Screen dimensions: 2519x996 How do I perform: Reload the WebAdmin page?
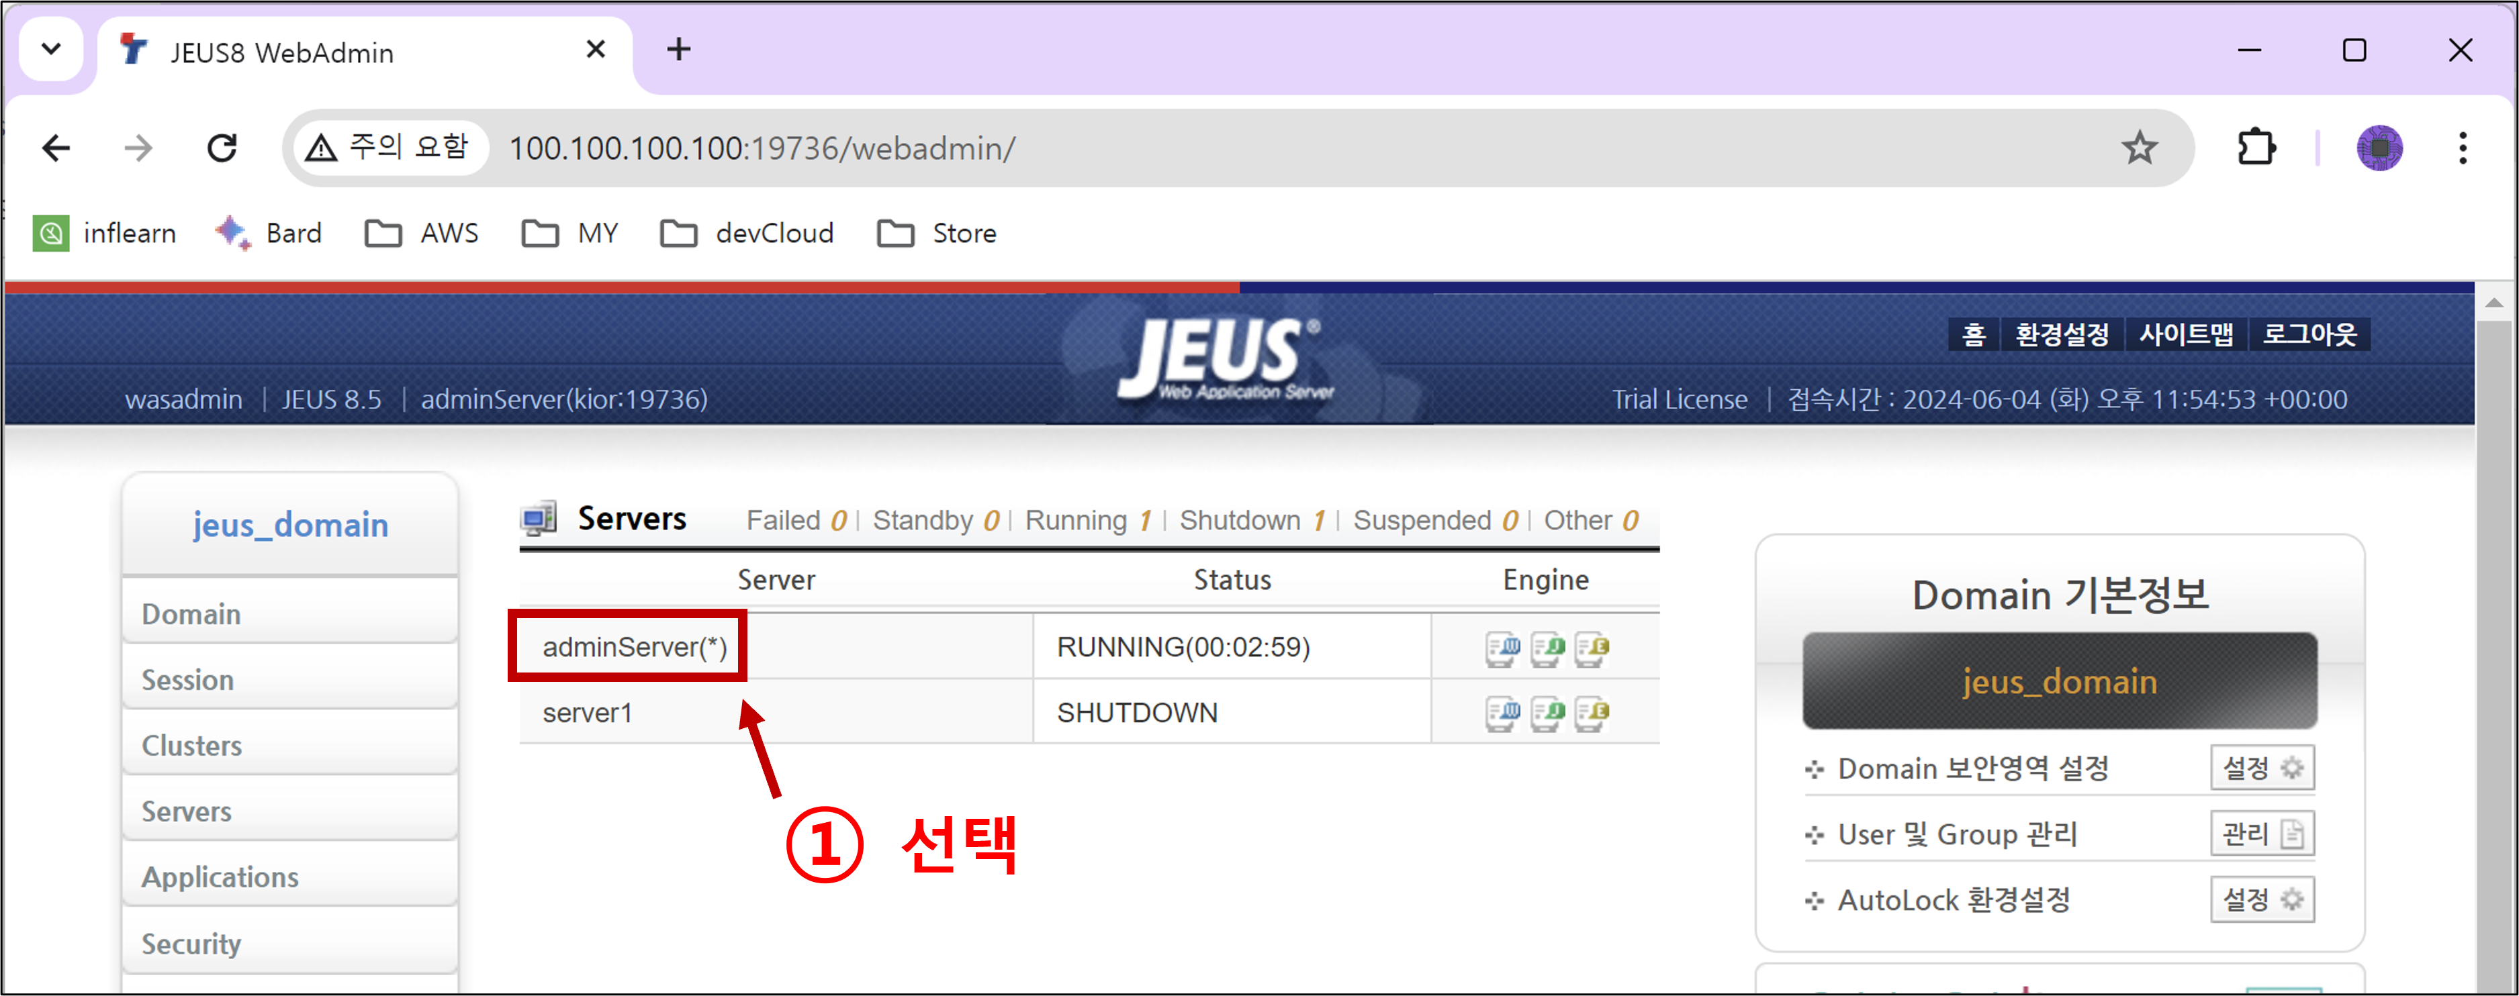click(222, 148)
